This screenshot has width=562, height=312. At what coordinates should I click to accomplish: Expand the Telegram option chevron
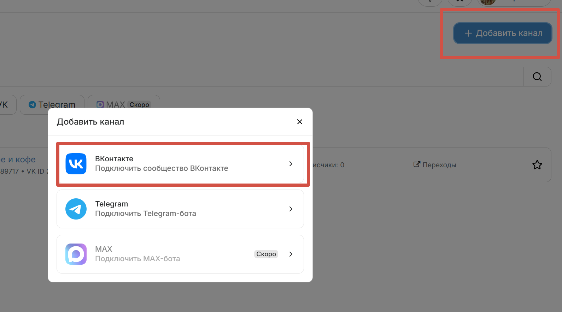291,209
